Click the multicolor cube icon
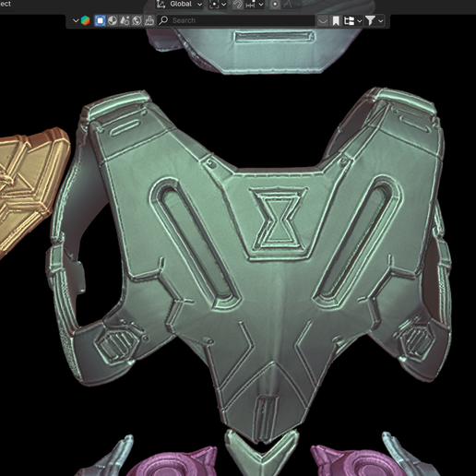Screen dimensions: 476x476 tap(85, 20)
